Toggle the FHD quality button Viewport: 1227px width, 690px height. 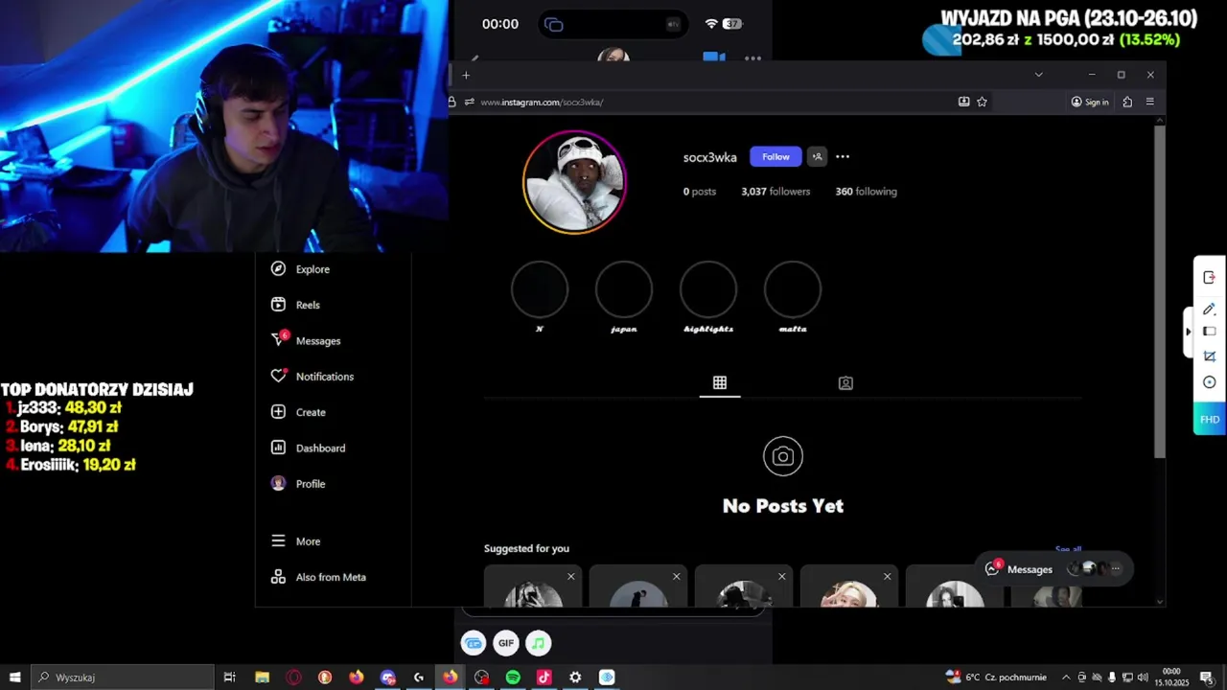1210,420
